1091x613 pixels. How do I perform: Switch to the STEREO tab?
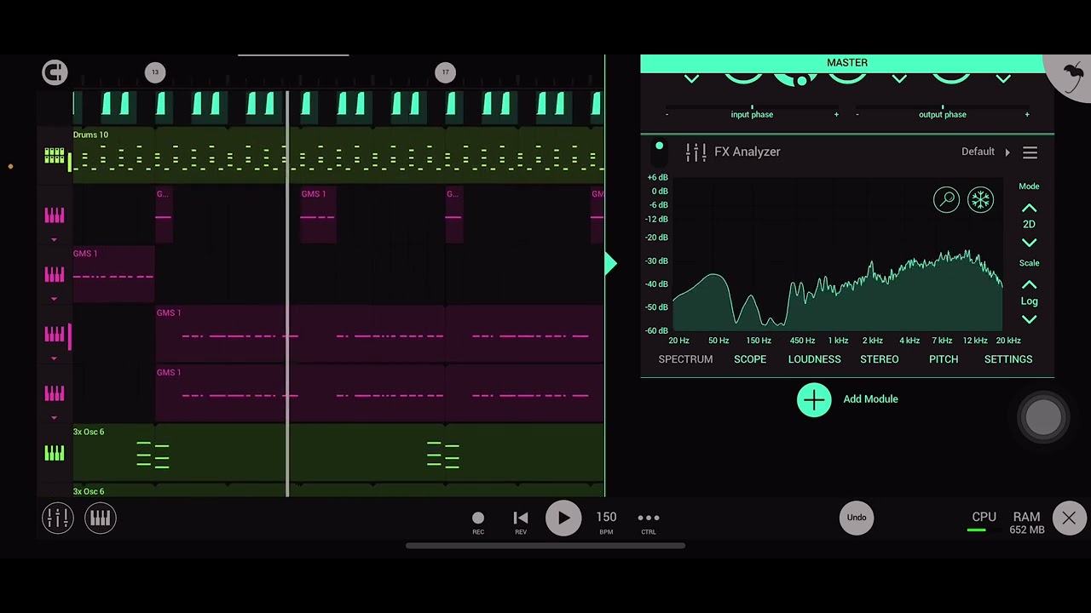879,359
